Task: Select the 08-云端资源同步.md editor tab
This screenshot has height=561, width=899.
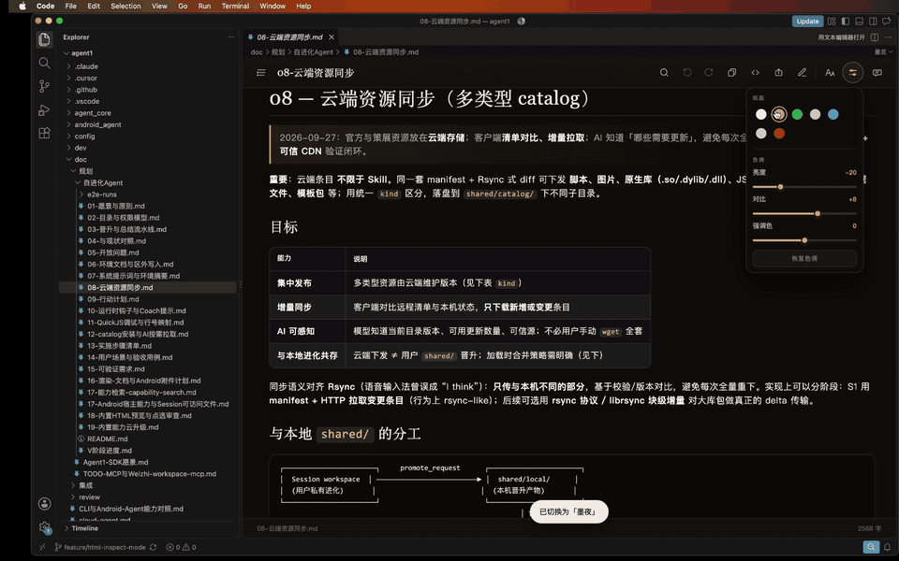Action: 289,37
